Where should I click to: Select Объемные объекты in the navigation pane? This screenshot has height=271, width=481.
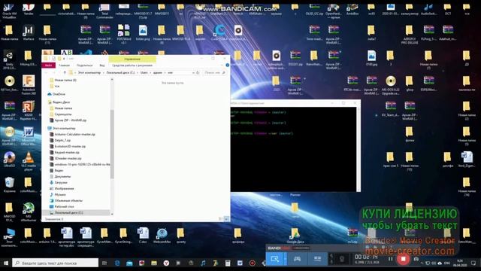point(66,201)
